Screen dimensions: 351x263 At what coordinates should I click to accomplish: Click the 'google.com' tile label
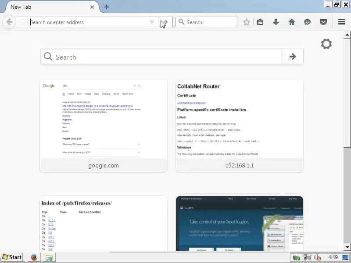pos(104,166)
